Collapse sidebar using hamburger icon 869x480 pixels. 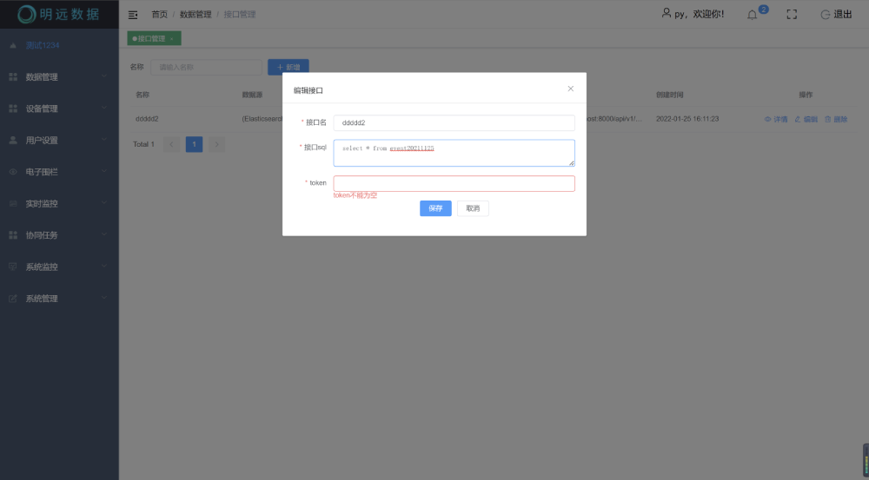click(x=133, y=15)
